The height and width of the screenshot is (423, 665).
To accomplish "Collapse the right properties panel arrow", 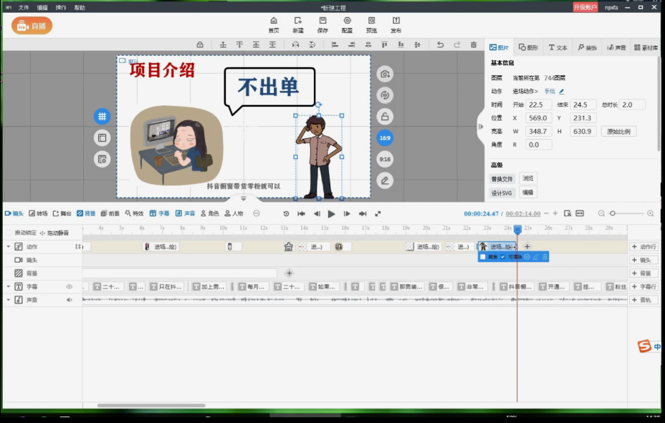I will (481, 127).
